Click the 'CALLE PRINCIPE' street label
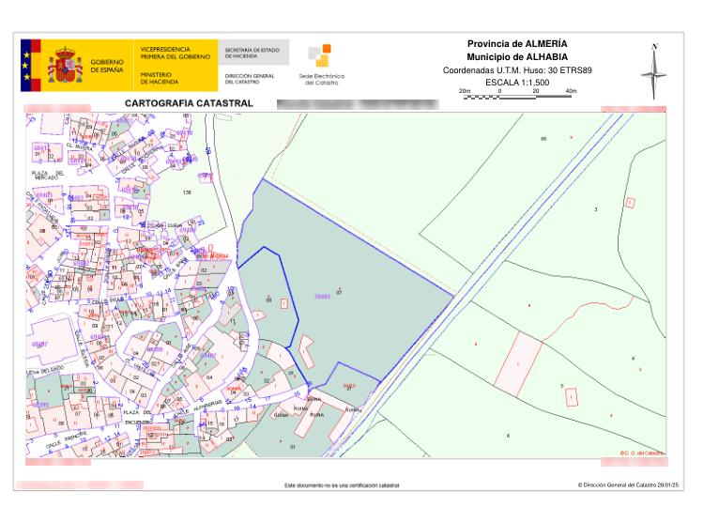This screenshot has height=522, width=719. (66, 439)
